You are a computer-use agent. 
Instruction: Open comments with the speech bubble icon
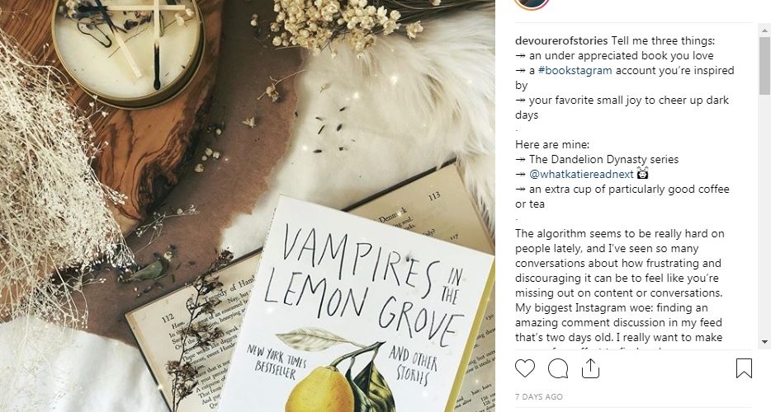click(558, 368)
